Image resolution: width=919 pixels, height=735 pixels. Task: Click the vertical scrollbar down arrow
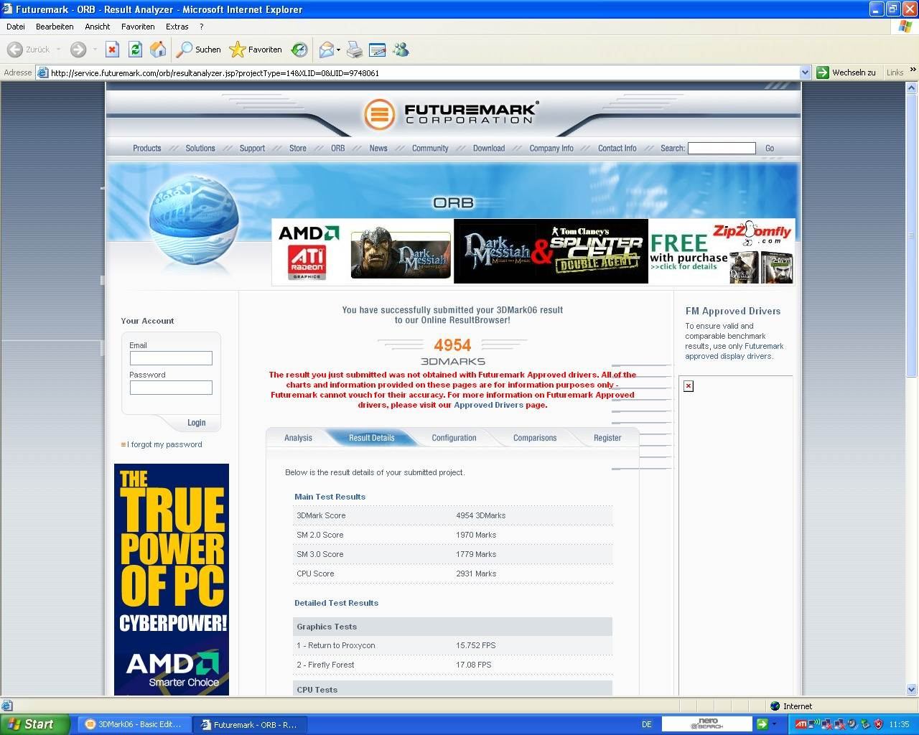coord(912,689)
